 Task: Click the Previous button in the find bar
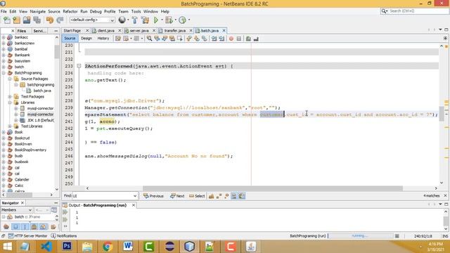(x=153, y=196)
